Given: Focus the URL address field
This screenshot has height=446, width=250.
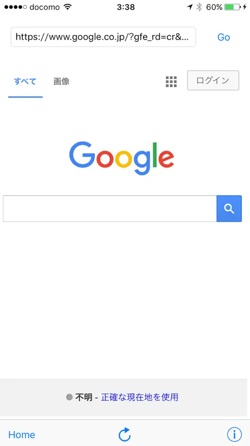Looking at the screenshot, I should pos(103,37).
